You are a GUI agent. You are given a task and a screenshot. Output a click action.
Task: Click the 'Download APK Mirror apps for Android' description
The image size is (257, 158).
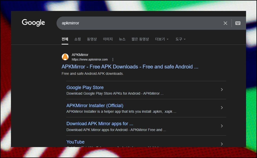[116, 130]
